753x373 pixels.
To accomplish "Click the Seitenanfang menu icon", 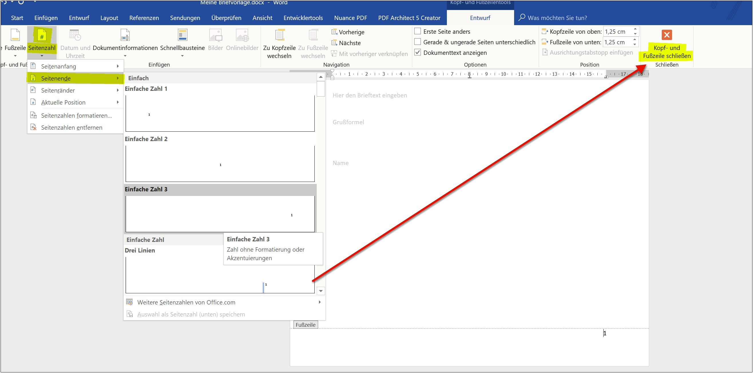I will (33, 66).
